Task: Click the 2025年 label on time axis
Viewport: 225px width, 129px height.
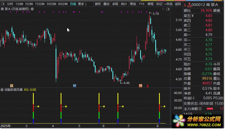Action: (x=6, y=126)
